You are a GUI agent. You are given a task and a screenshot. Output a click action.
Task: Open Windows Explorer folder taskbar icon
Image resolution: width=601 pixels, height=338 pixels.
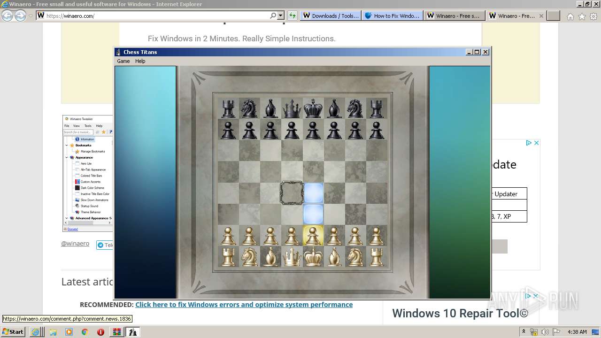[53, 332]
